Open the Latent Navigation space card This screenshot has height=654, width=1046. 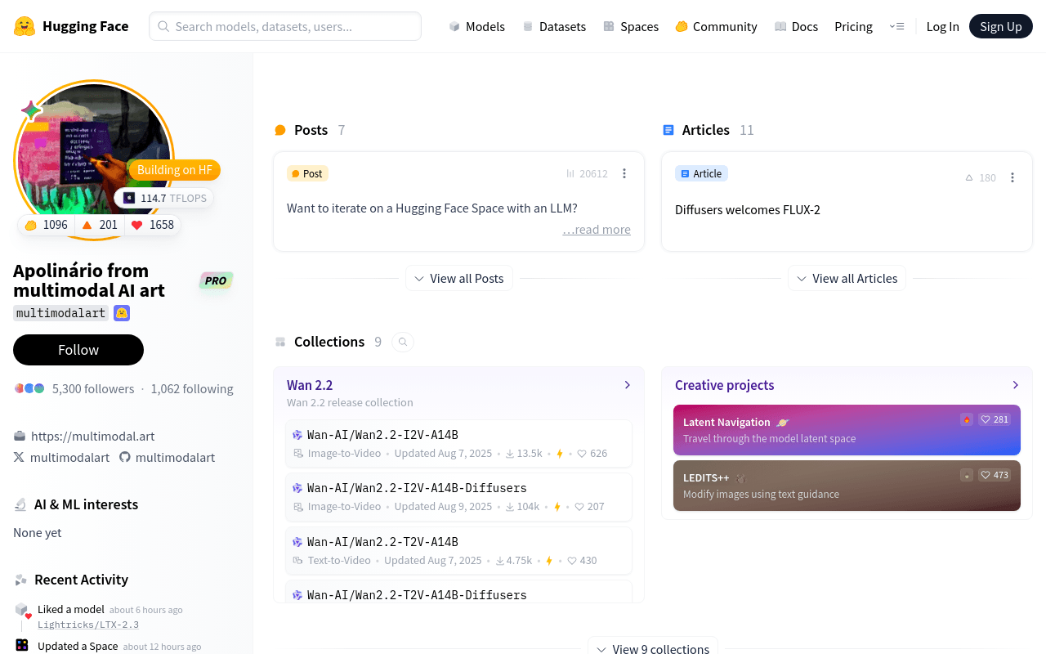coord(847,430)
